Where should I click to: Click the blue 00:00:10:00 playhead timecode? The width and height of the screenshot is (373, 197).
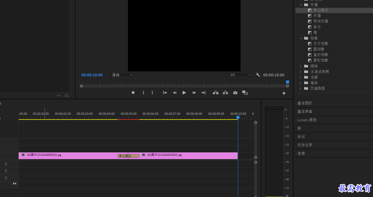[92, 75]
